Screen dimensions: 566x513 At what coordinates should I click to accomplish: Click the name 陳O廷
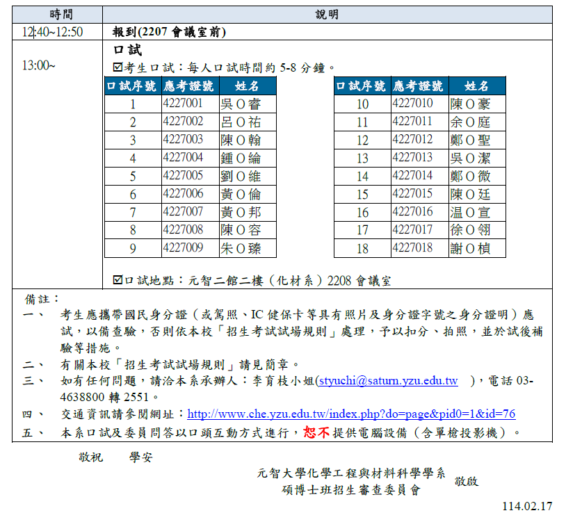pyautogui.click(x=470, y=195)
